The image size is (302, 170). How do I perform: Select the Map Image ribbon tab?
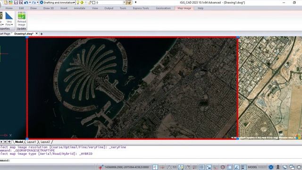184,8
